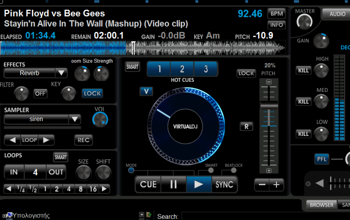This screenshot has width=350, height=220.
Task: Enable PFL headphone monitoring
Action: tap(322, 159)
